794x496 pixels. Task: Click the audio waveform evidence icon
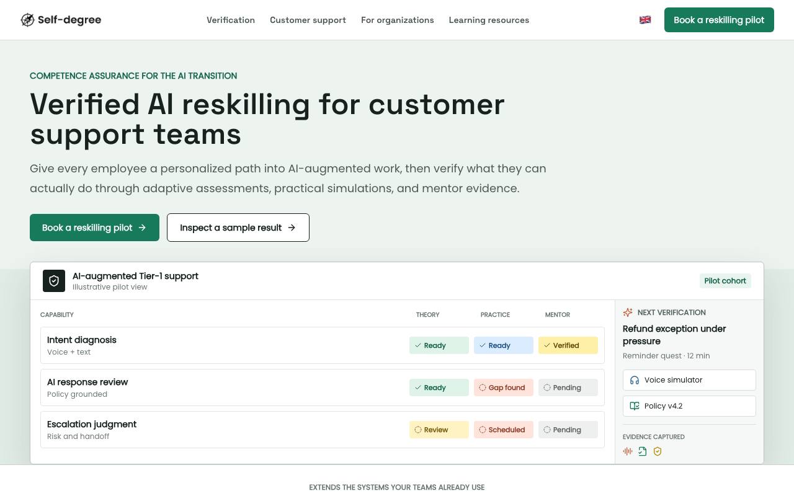[628, 451]
